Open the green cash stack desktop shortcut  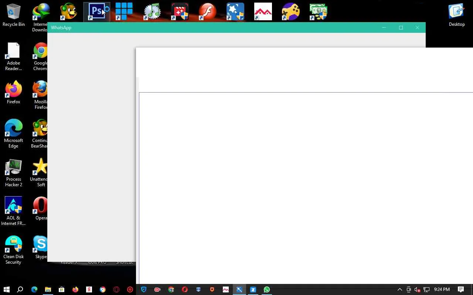[319, 11]
